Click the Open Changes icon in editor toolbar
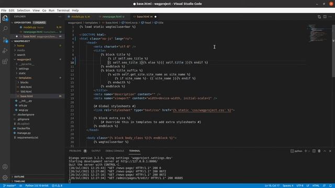Image resolution: width=335 pixels, height=188 pixels. click(319, 17)
